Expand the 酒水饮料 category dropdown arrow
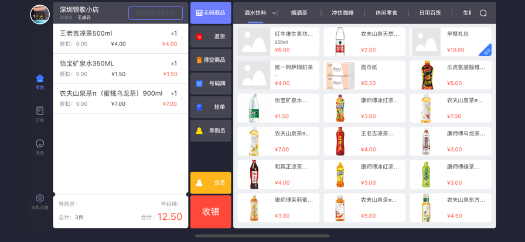Viewport: 525px width, 242px height. 274,13
